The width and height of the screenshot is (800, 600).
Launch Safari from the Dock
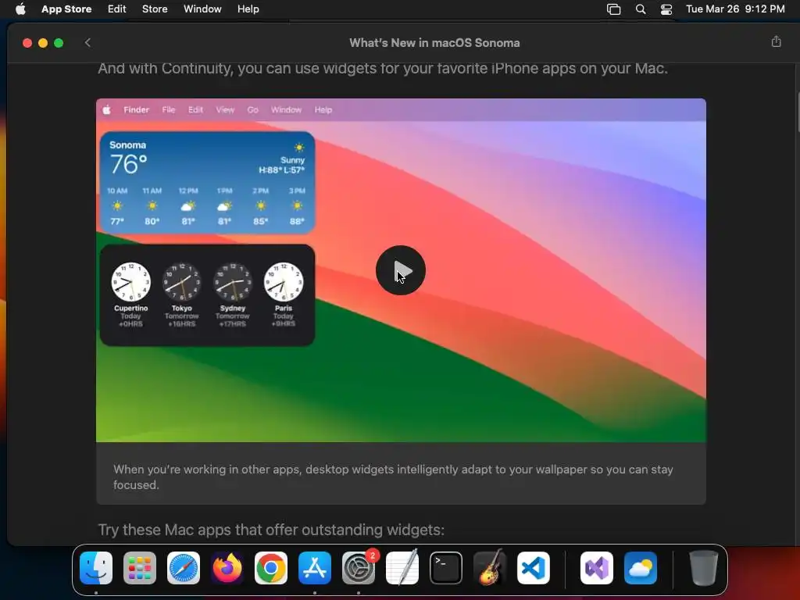click(x=184, y=568)
